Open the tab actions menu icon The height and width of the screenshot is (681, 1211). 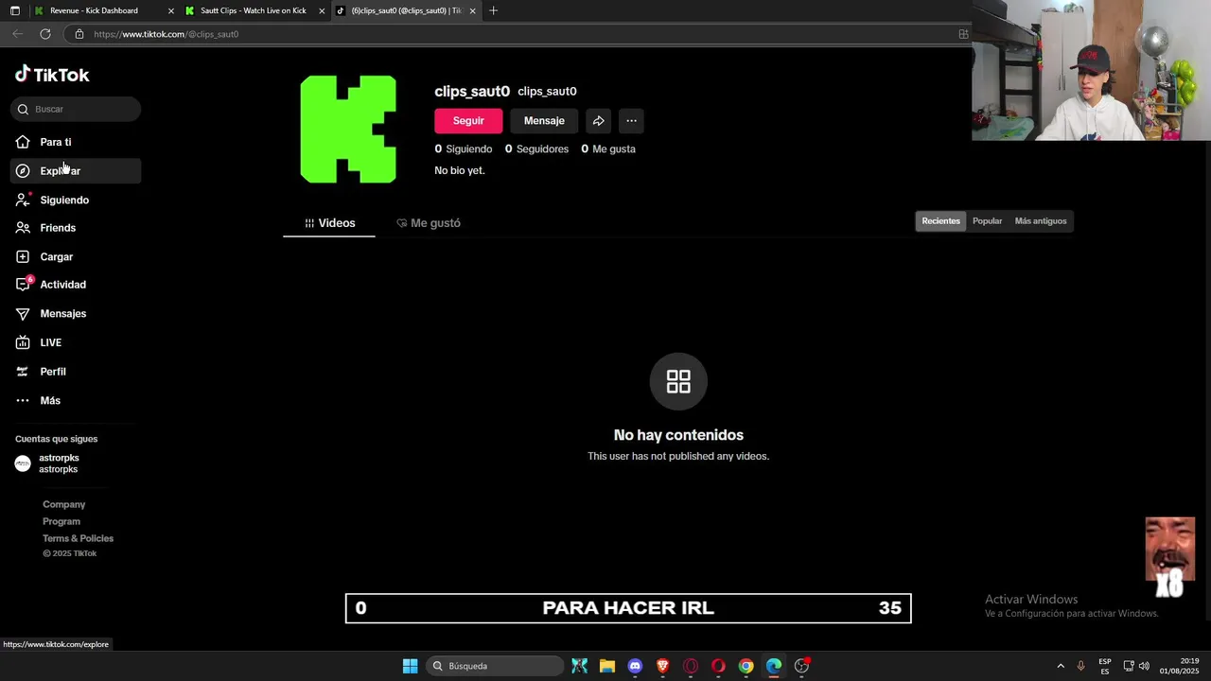[14, 10]
